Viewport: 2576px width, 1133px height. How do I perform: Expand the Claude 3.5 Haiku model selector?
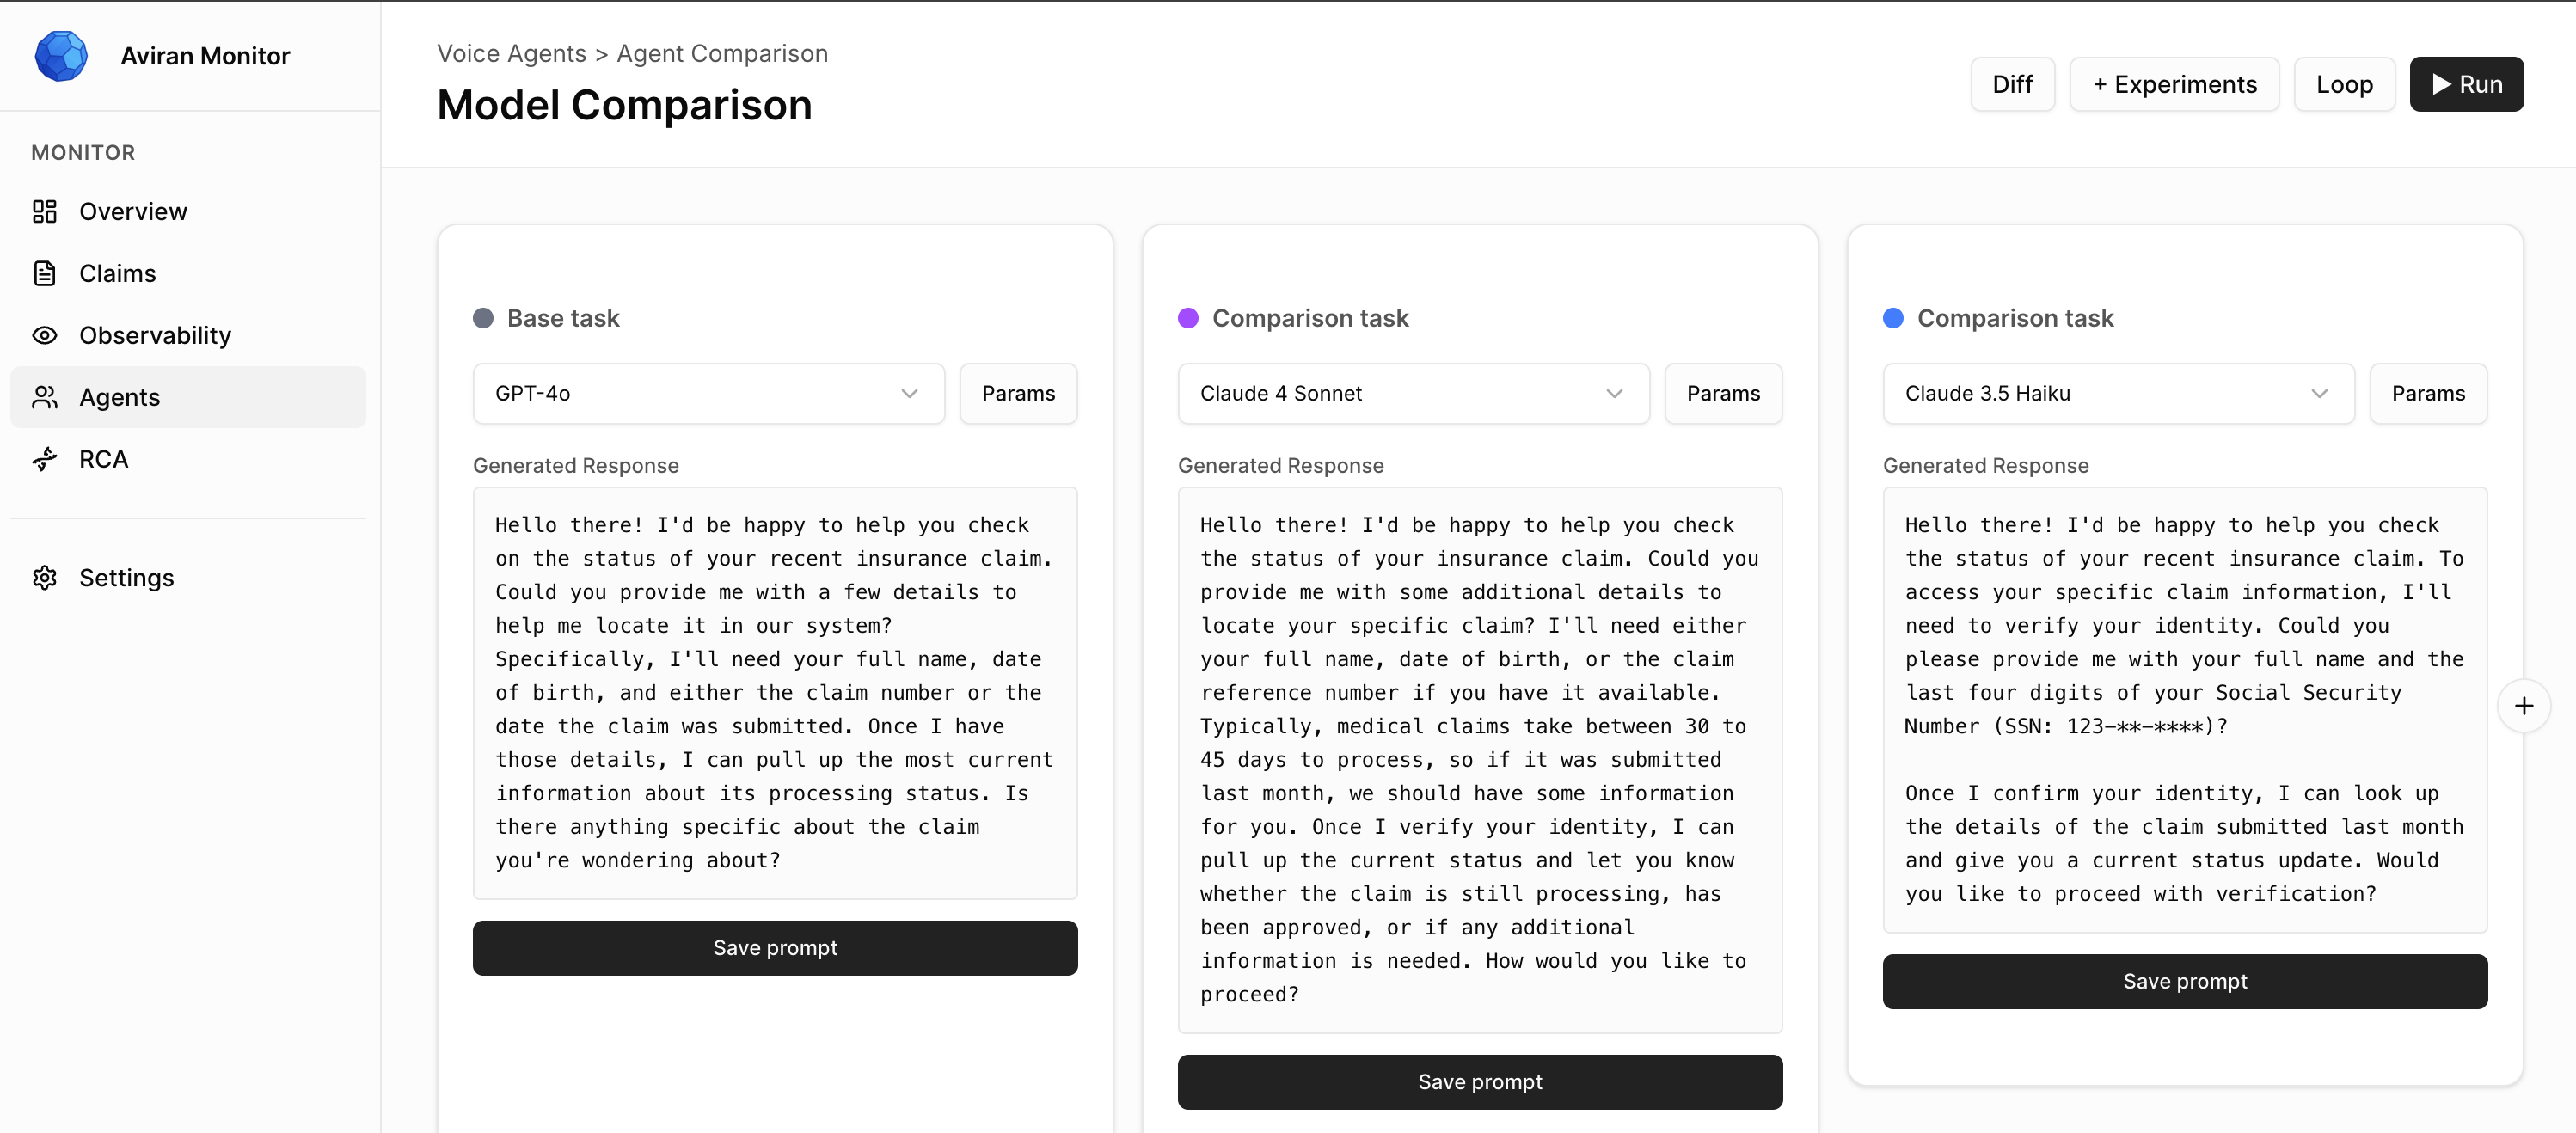(2117, 394)
